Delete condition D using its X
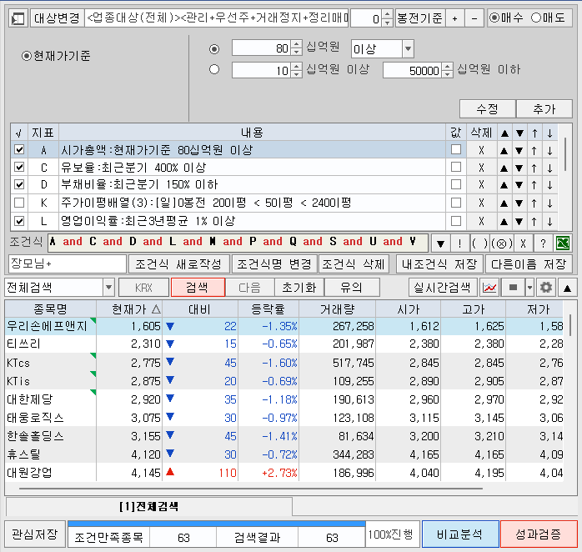This screenshot has height=552, width=582. pyautogui.click(x=481, y=185)
